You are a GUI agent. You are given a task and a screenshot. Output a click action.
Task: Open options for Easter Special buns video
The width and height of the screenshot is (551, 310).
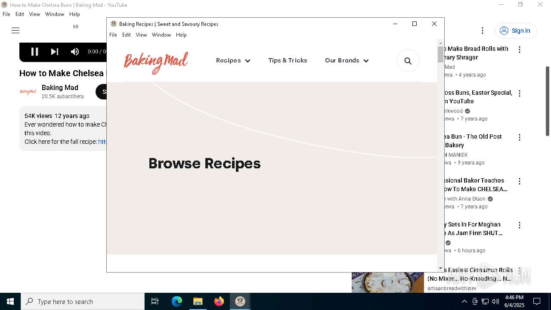[x=520, y=93]
